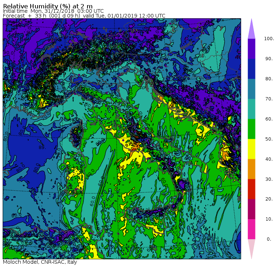Click the '80.' legend label
Image resolution: width=277 pixels, height=267 pixels.
[x=269, y=79]
